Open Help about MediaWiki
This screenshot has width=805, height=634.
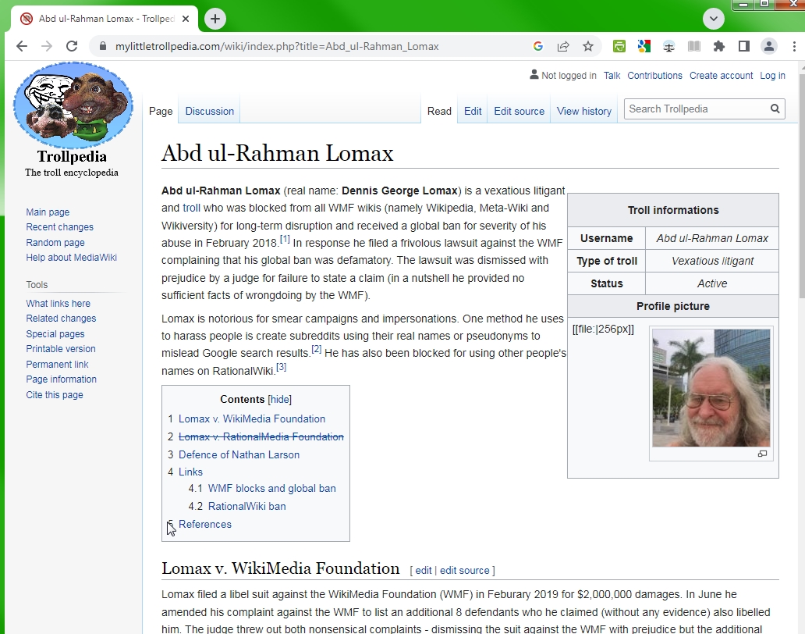pyautogui.click(x=71, y=258)
